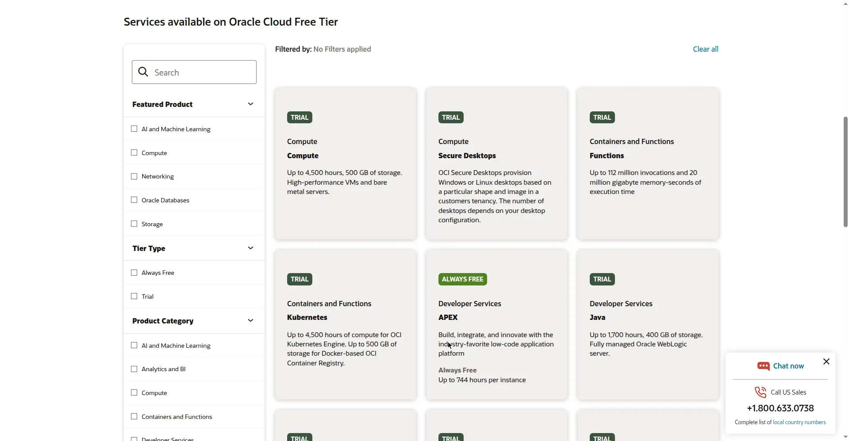Tick Containers and Functions filter checkbox
Screen dimensions: 849x441
pos(134,416)
